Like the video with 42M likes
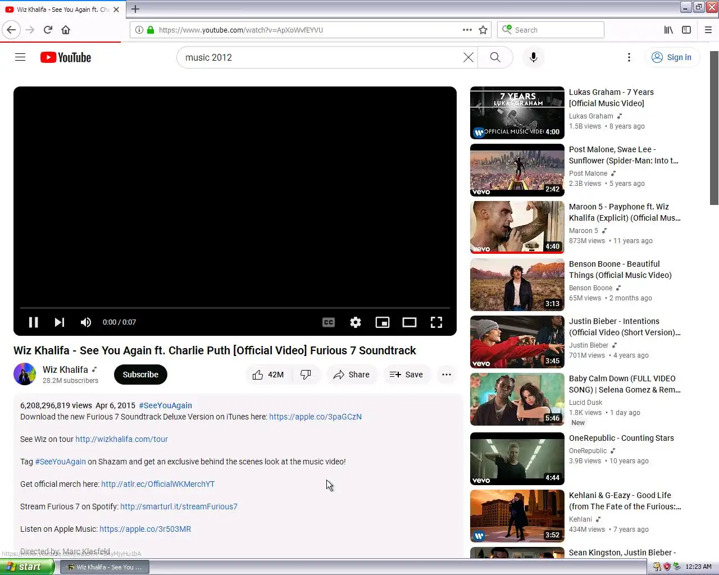The height and width of the screenshot is (575, 719). pyautogui.click(x=268, y=375)
